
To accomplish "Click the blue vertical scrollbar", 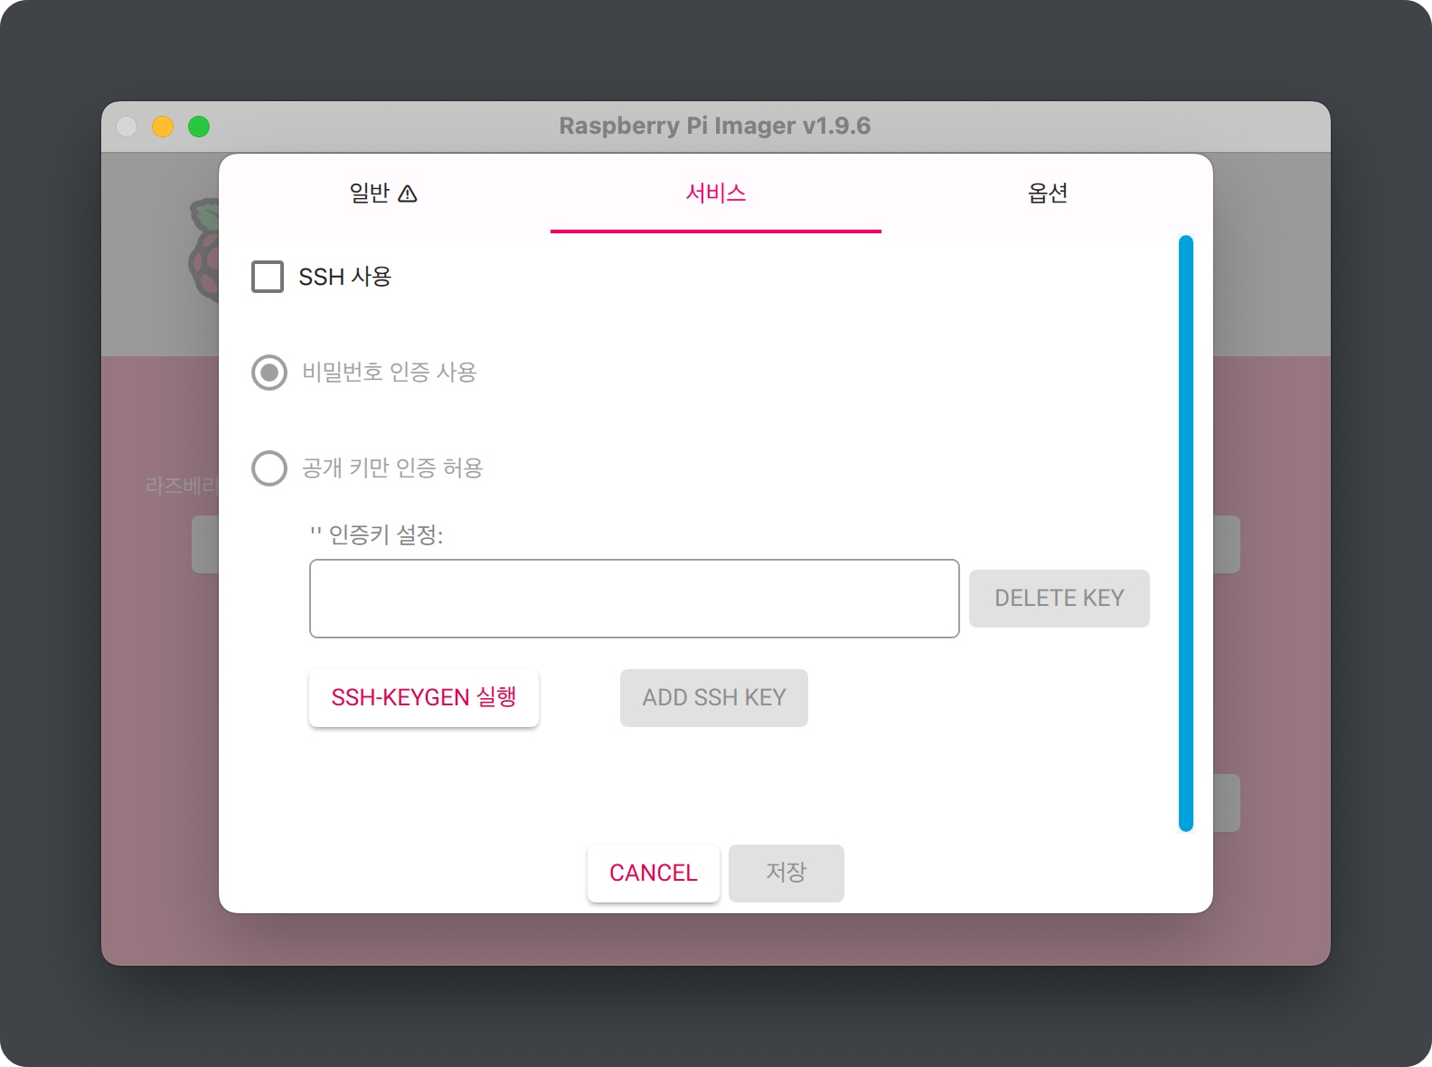I will (1186, 533).
